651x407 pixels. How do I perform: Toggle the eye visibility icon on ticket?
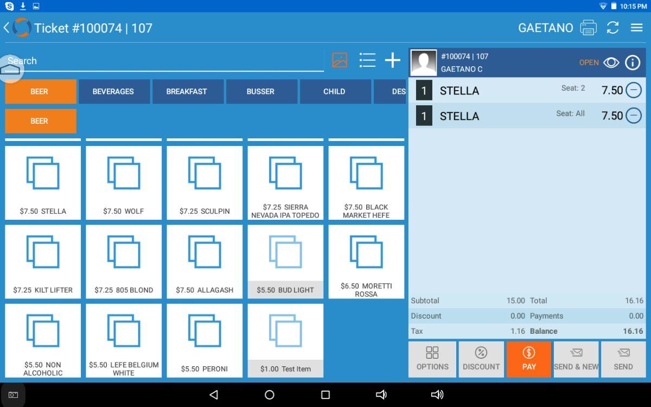coord(611,62)
